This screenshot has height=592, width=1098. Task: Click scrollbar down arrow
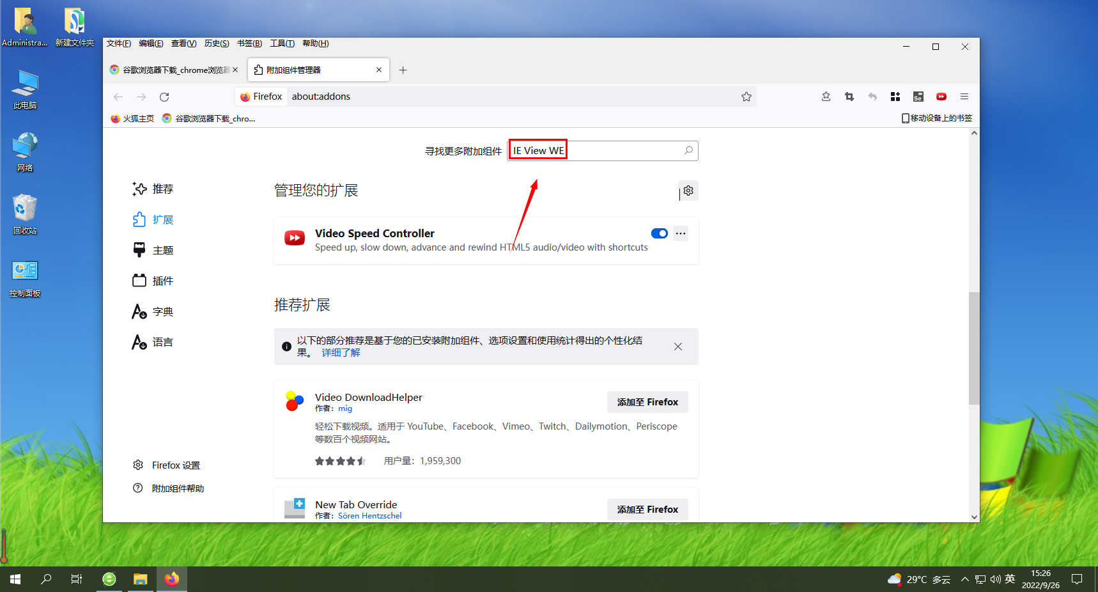[974, 517]
